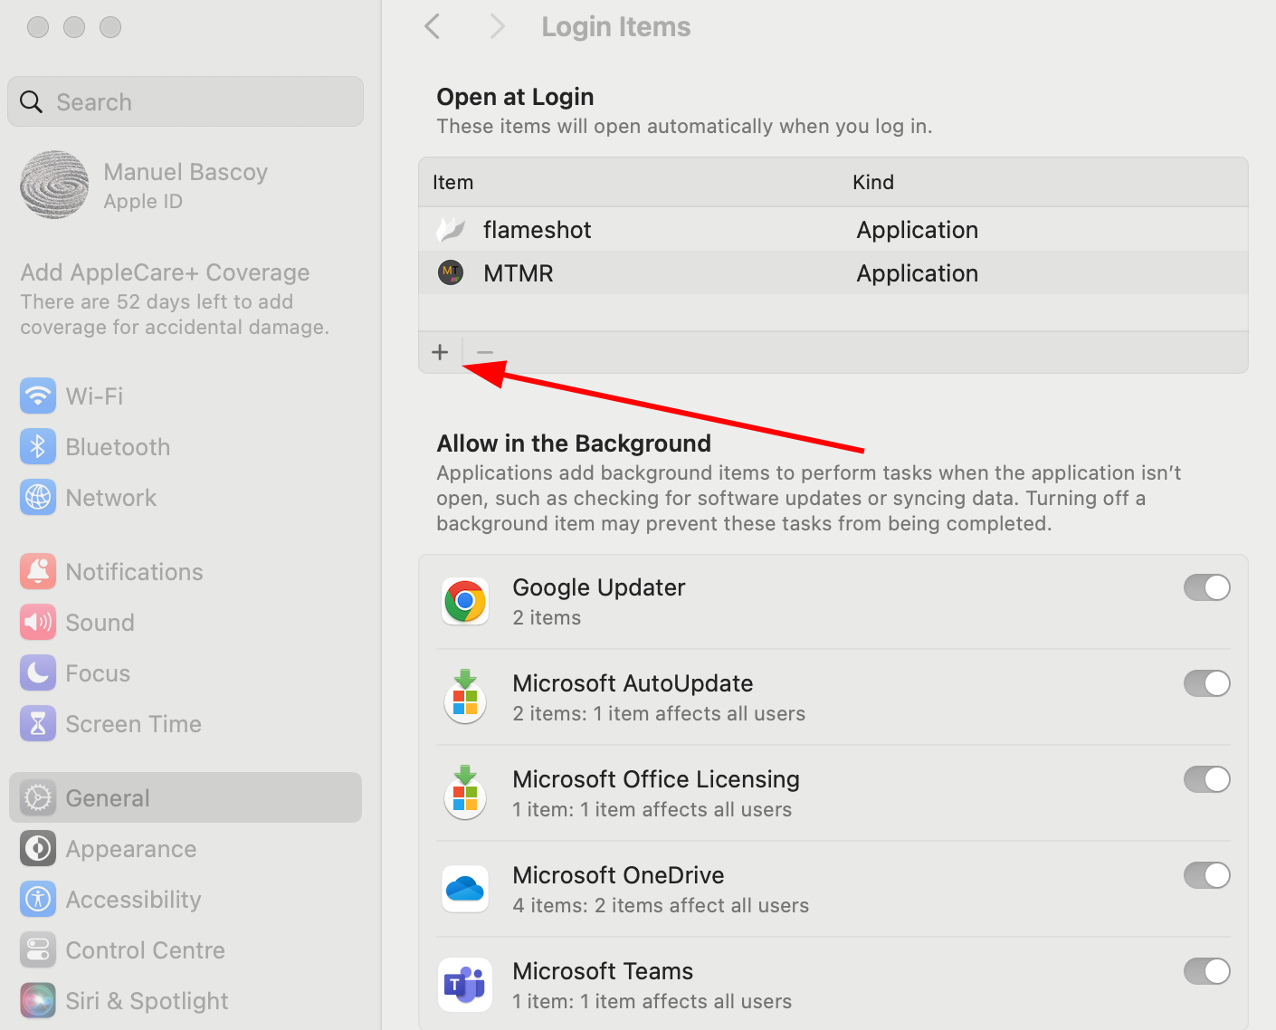
Task: Click the minus button to remove login item
Action: [x=485, y=352]
